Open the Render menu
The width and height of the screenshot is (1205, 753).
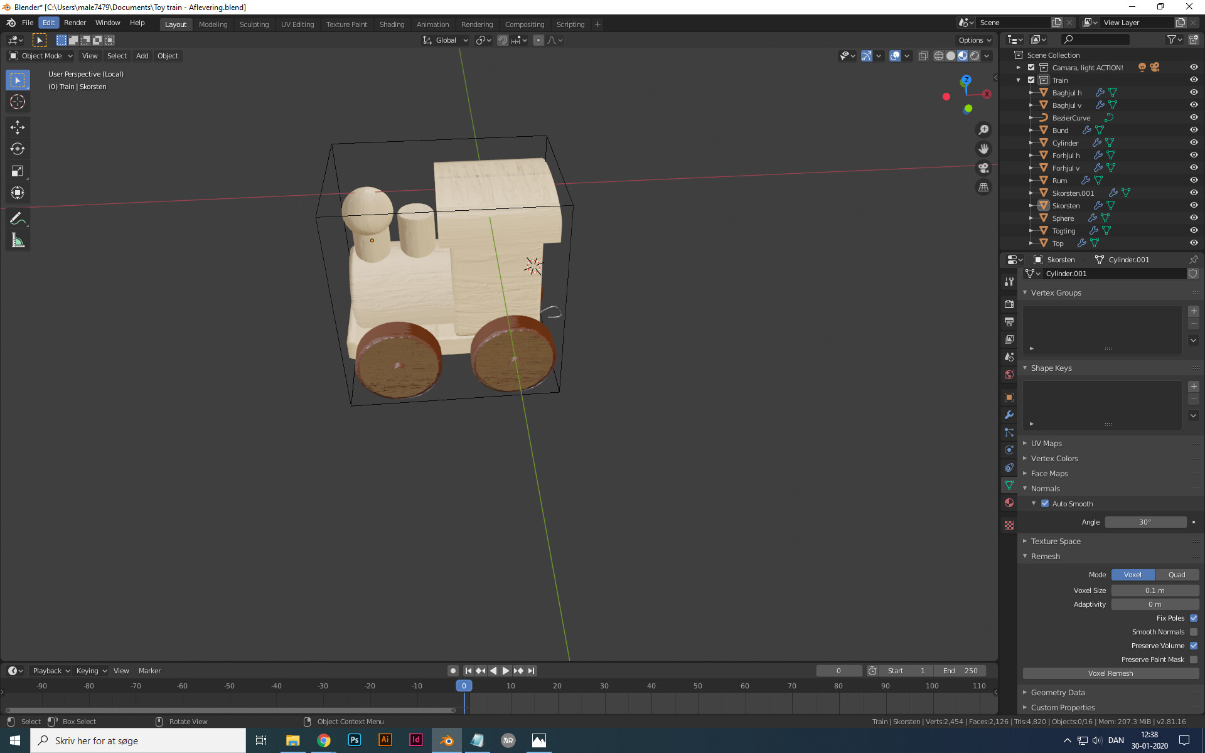75,23
